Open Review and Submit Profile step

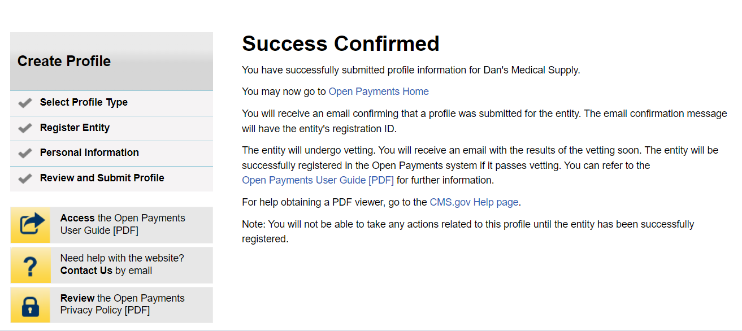point(102,178)
